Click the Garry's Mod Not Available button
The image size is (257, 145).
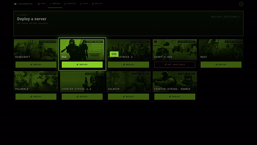(175, 65)
